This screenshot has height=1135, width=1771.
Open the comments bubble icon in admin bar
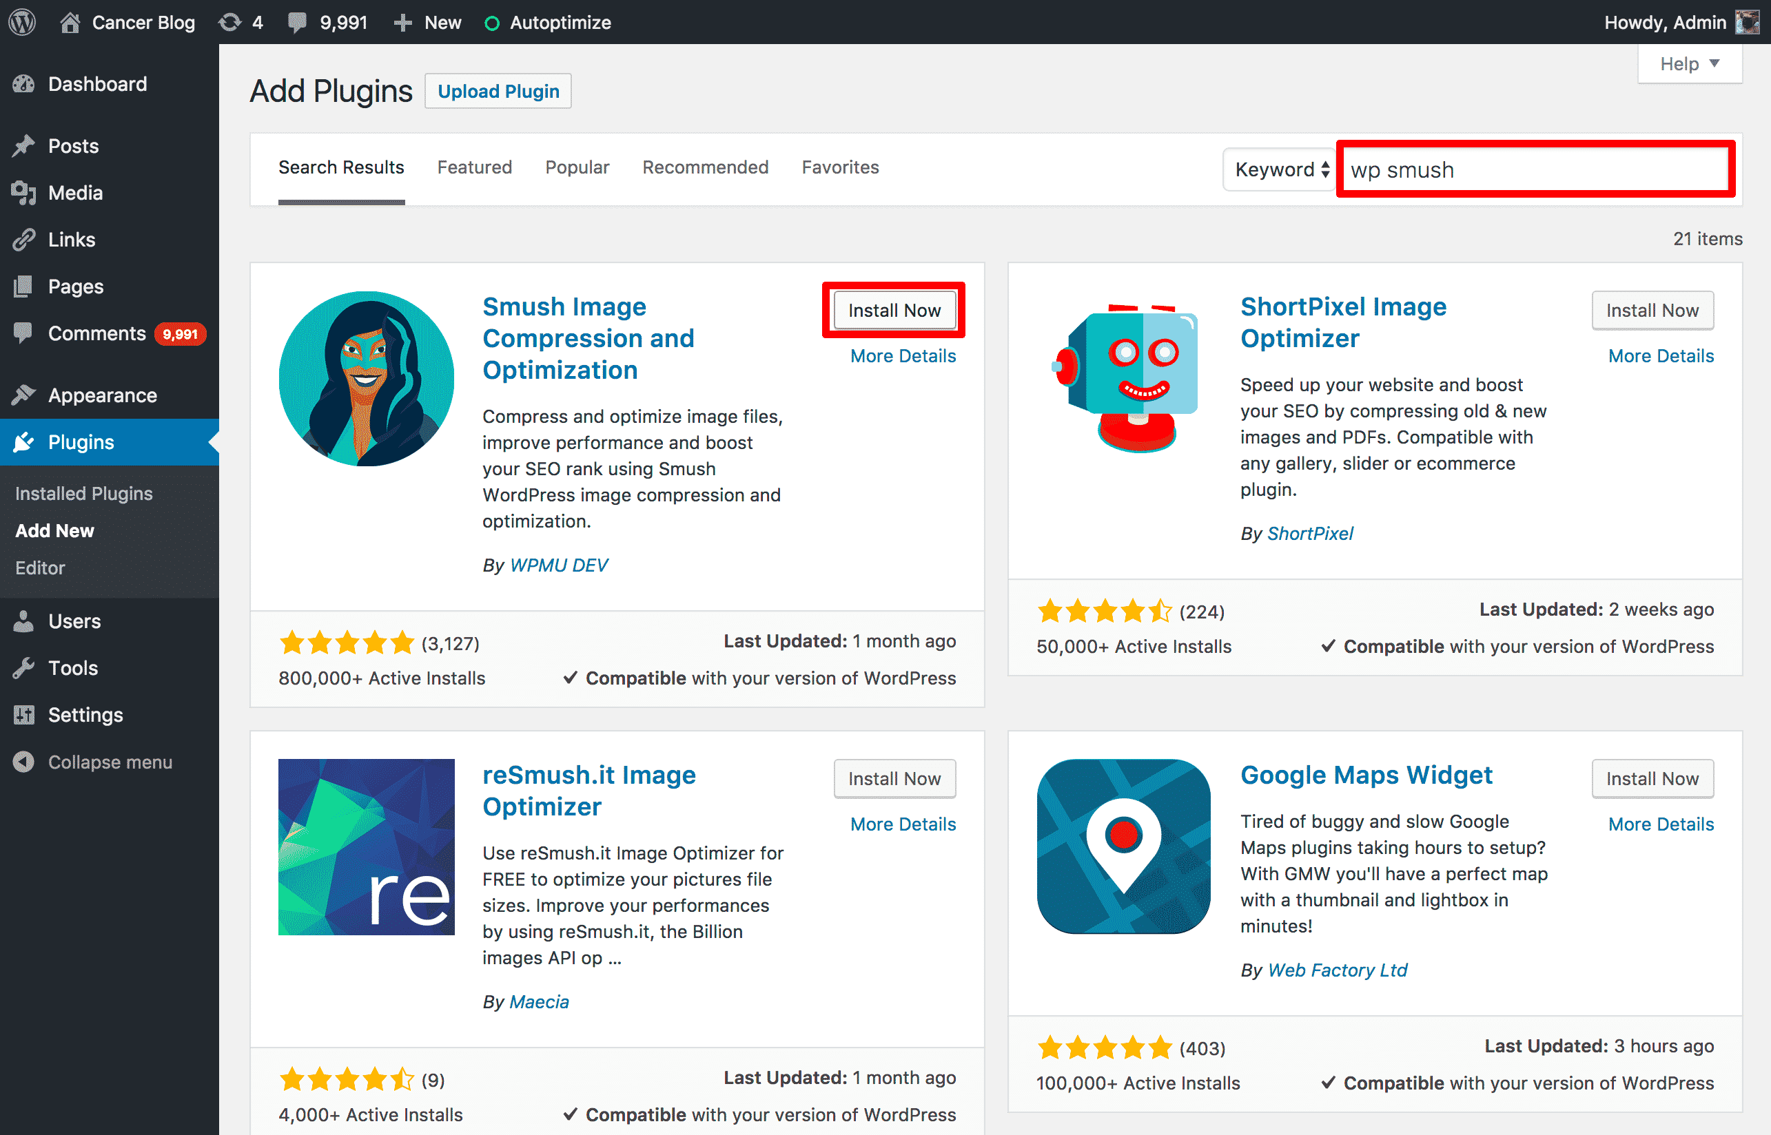click(x=297, y=23)
